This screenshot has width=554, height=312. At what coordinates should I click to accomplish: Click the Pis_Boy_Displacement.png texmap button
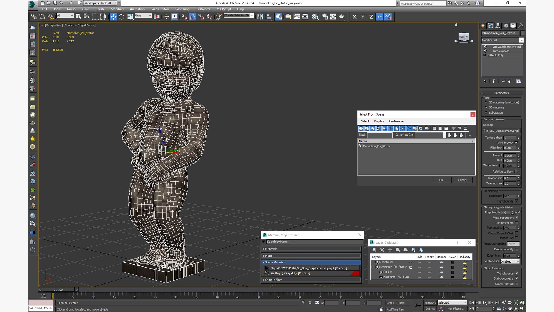(x=501, y=131)
